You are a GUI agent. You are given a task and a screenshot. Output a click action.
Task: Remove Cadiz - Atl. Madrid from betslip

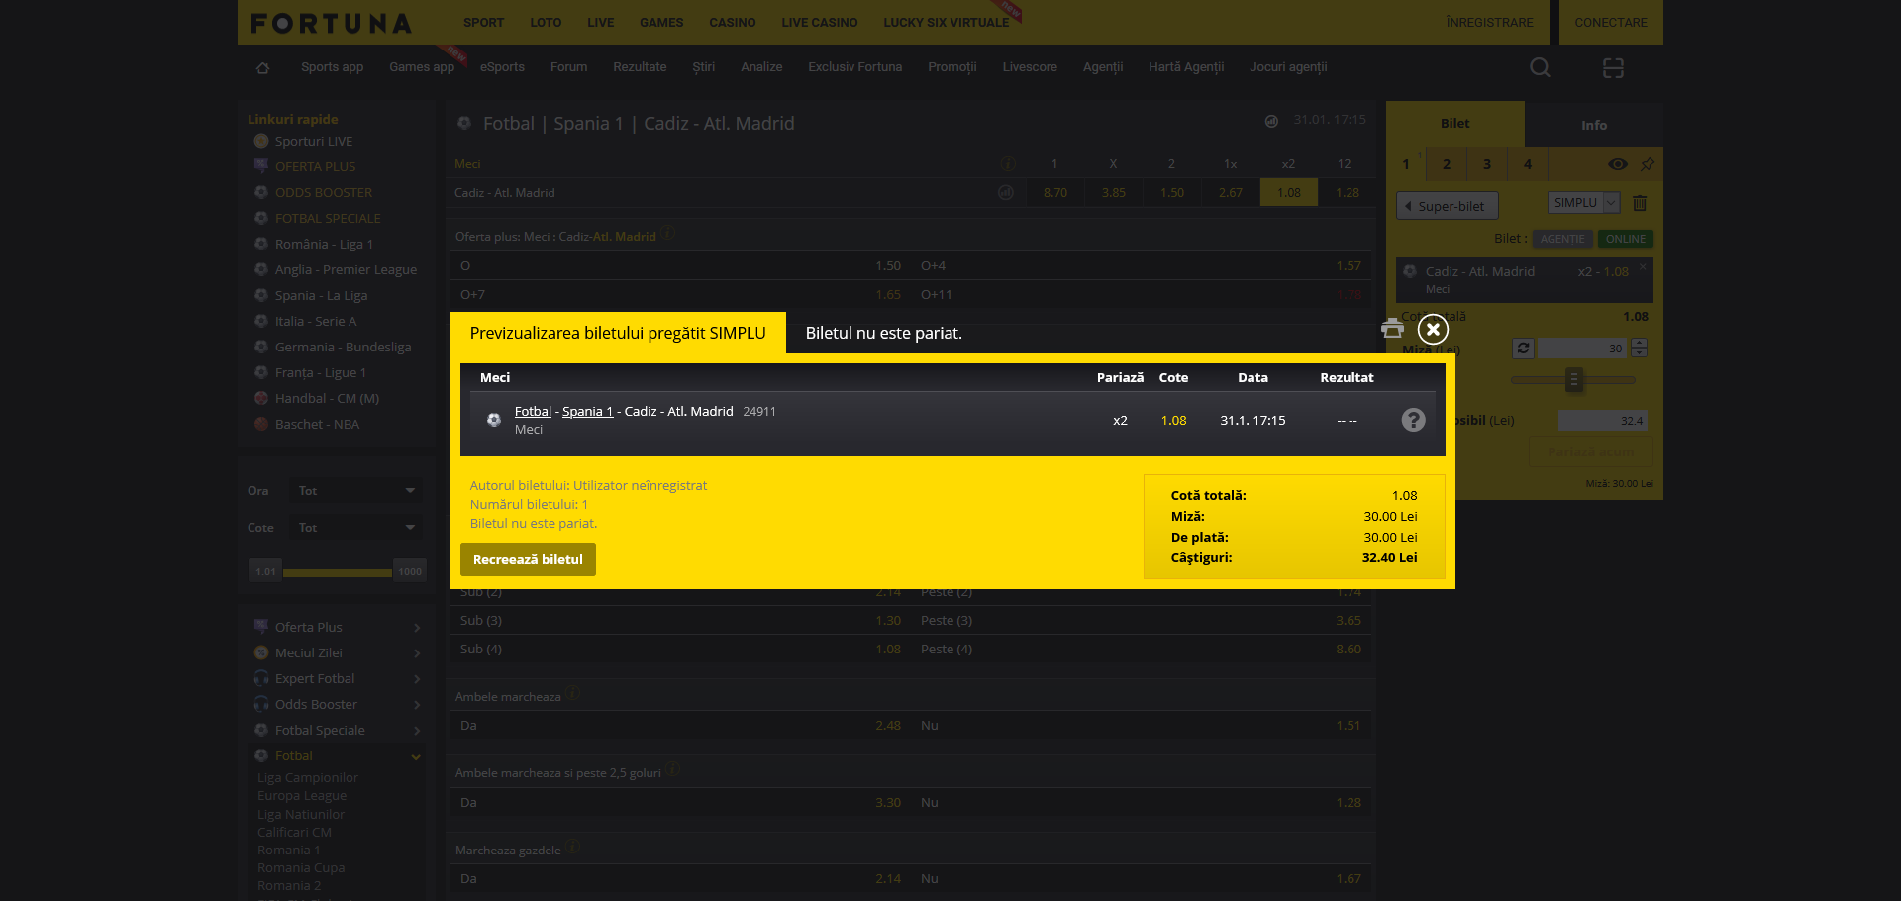click(x=1643, y=266)
